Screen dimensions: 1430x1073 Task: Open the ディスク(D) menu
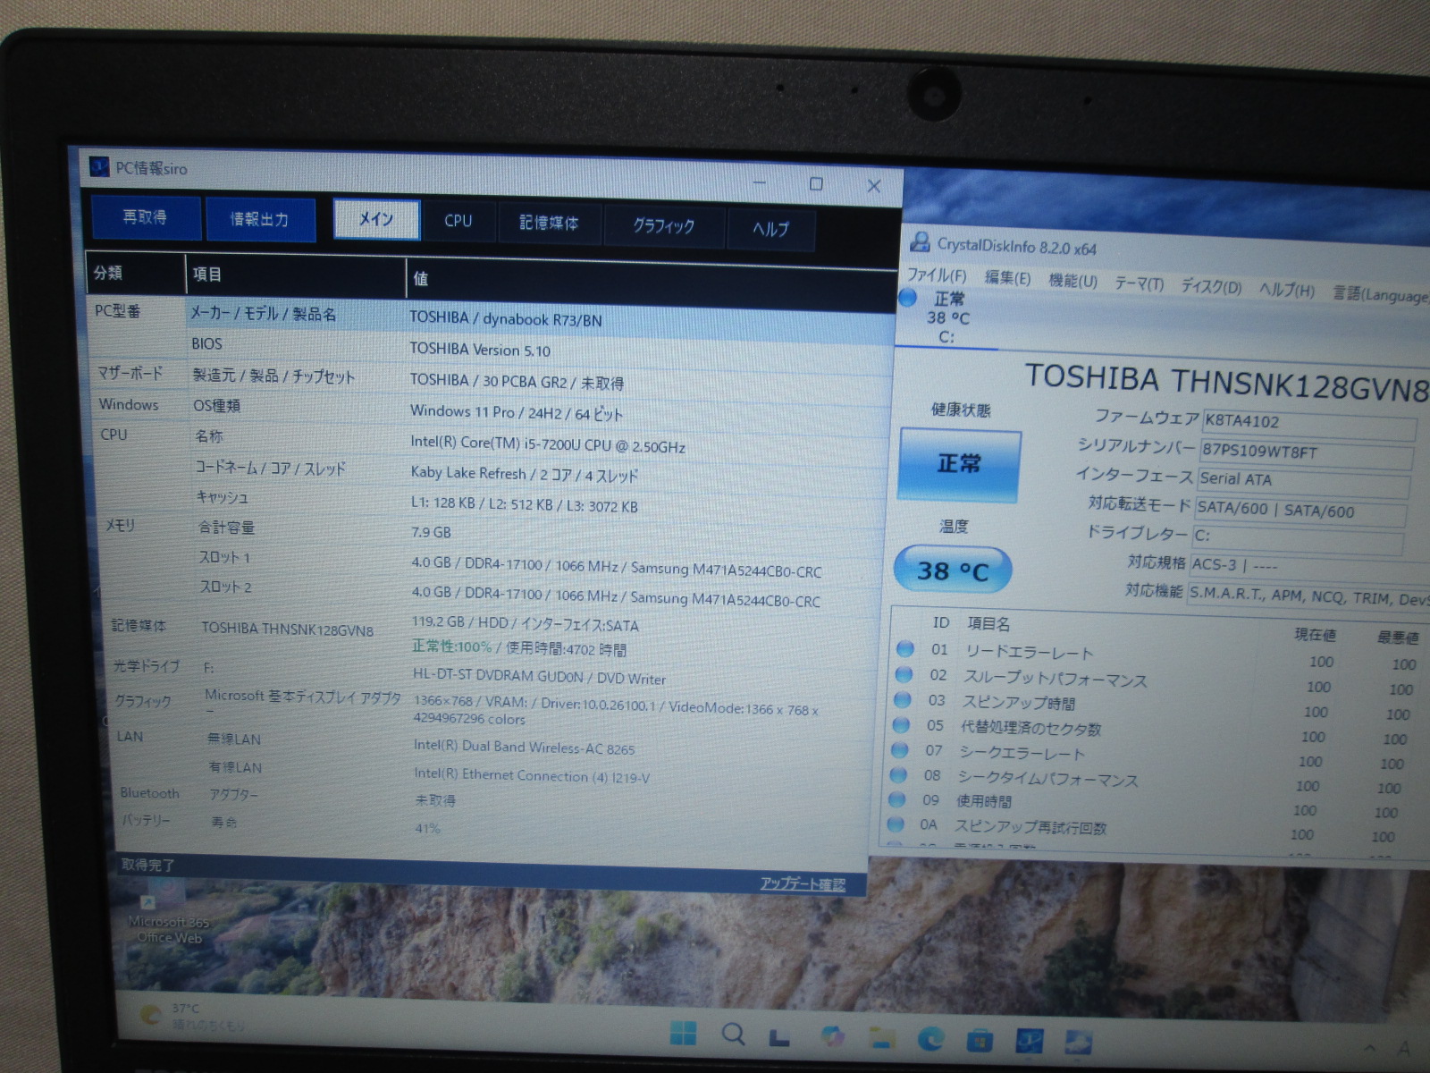click(1211, 286)
